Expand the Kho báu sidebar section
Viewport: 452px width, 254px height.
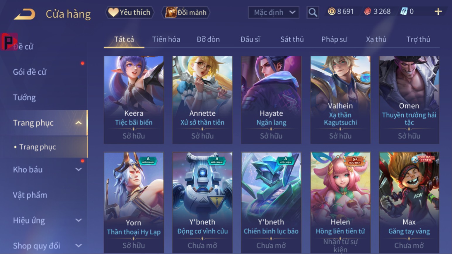78,169
